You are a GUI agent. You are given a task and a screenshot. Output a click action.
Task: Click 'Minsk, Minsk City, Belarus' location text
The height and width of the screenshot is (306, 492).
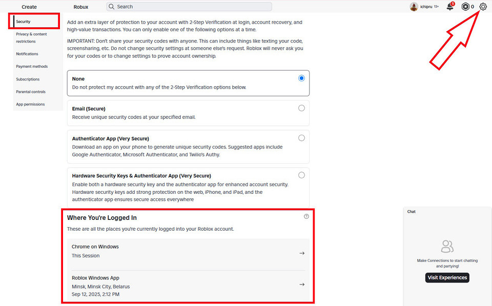101,287
